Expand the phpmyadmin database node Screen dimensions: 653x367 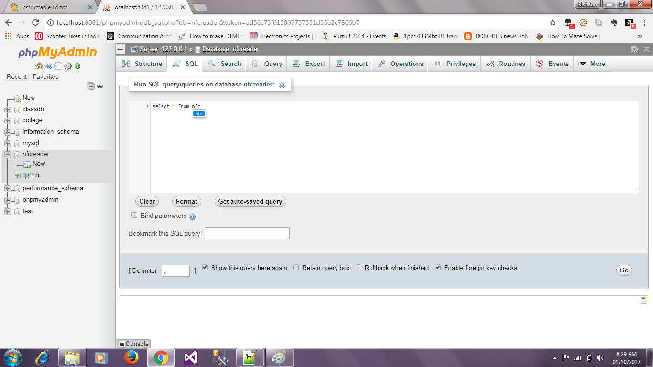(x=8, y=200)
